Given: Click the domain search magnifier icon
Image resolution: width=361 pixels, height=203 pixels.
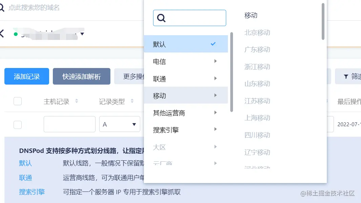Looking at the screenshot, I should click(2, 8).
